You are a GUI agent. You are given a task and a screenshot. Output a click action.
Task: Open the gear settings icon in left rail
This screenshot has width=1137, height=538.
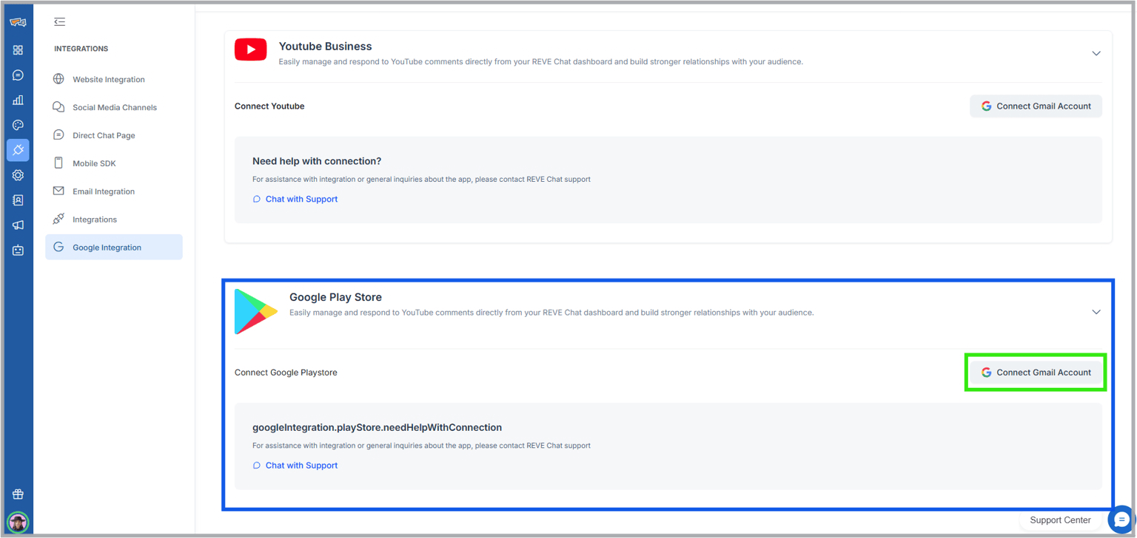[x=18, y=175]
